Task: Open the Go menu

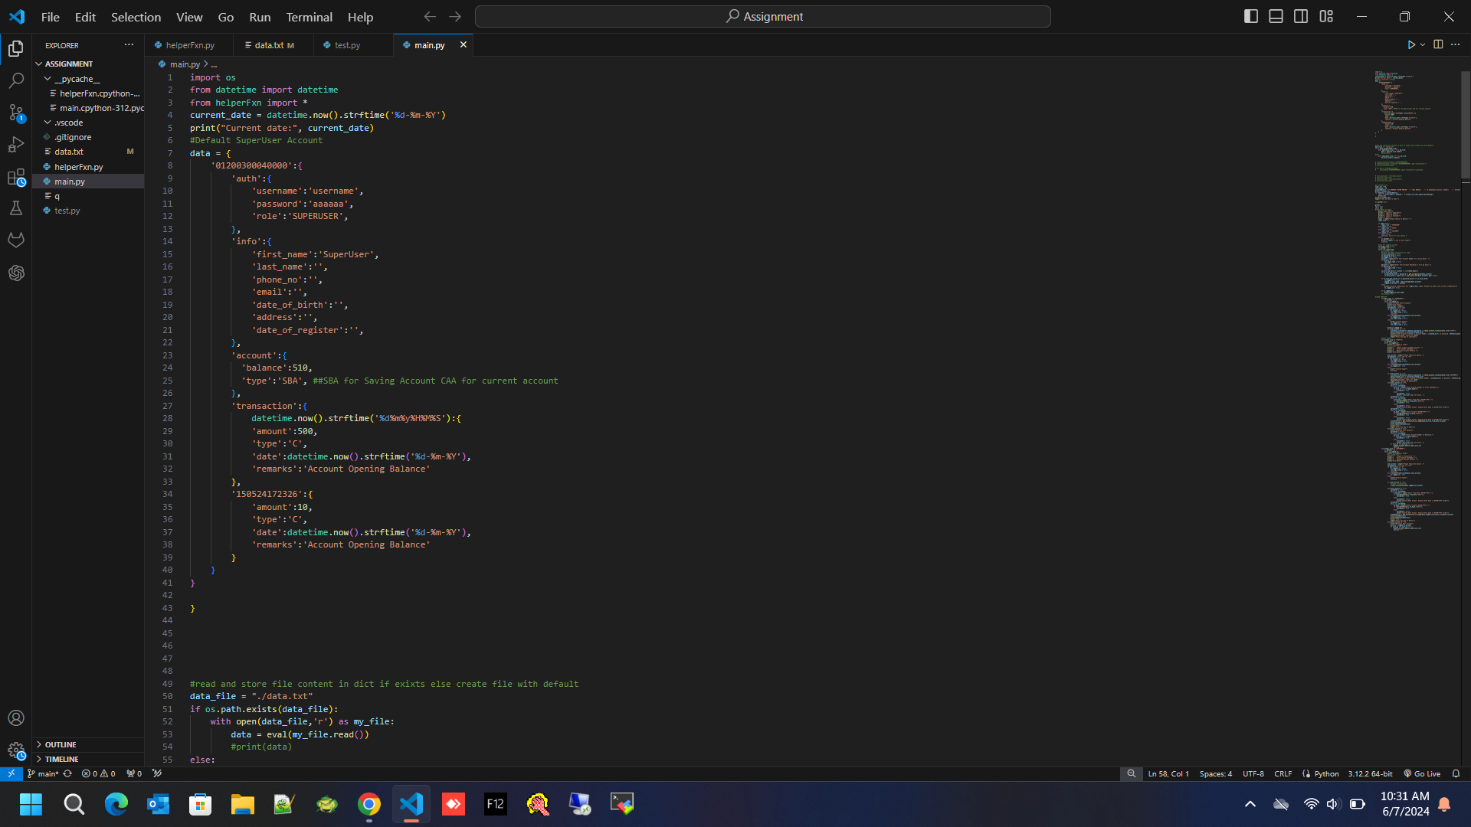Action: pos(225,17)
